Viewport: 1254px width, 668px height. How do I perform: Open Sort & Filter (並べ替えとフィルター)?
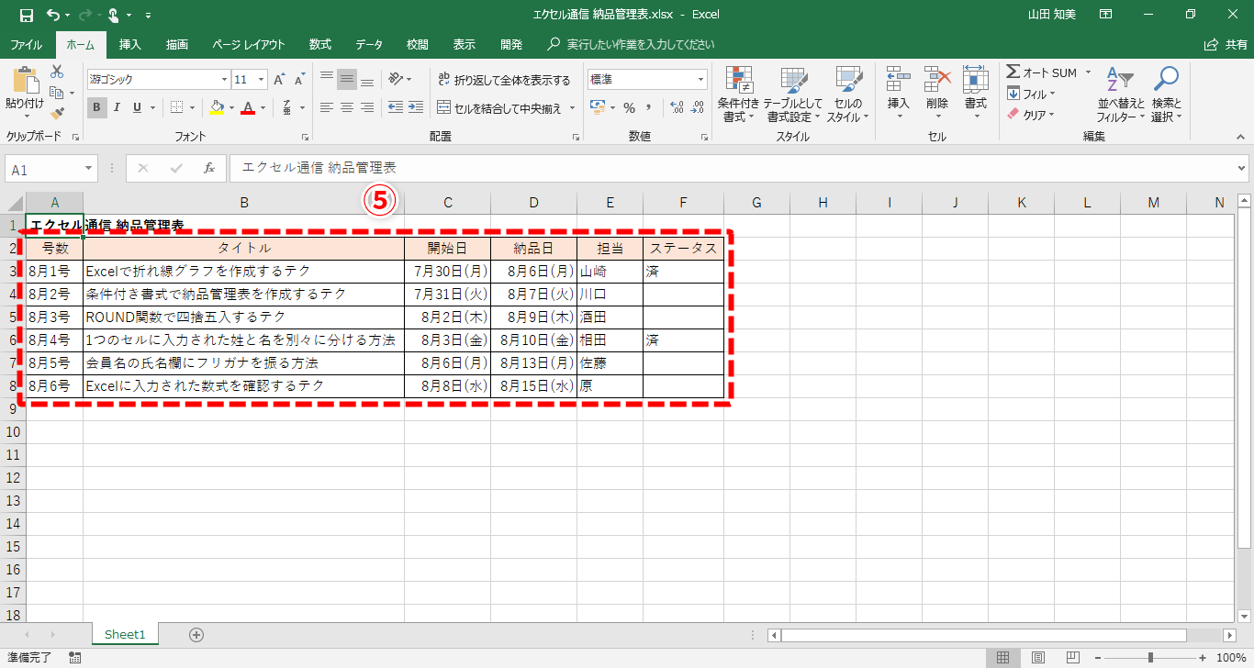click(1121, 95)
